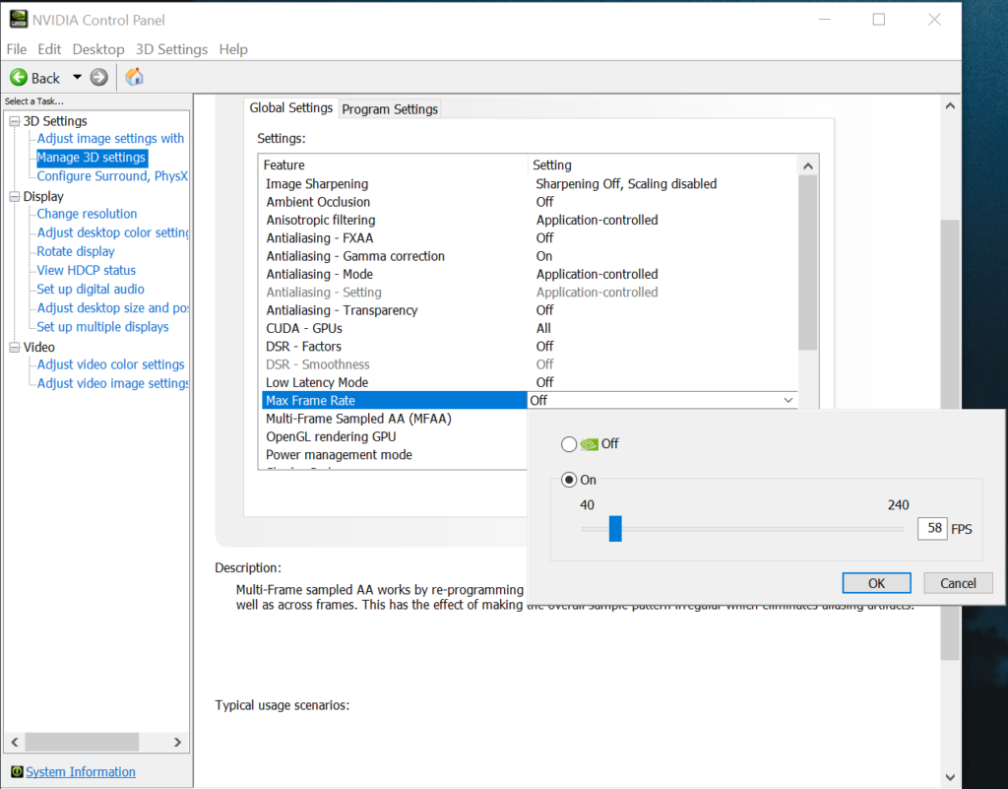
Task: Click the forward navigation arrow icon
Action: coord(97,77)
